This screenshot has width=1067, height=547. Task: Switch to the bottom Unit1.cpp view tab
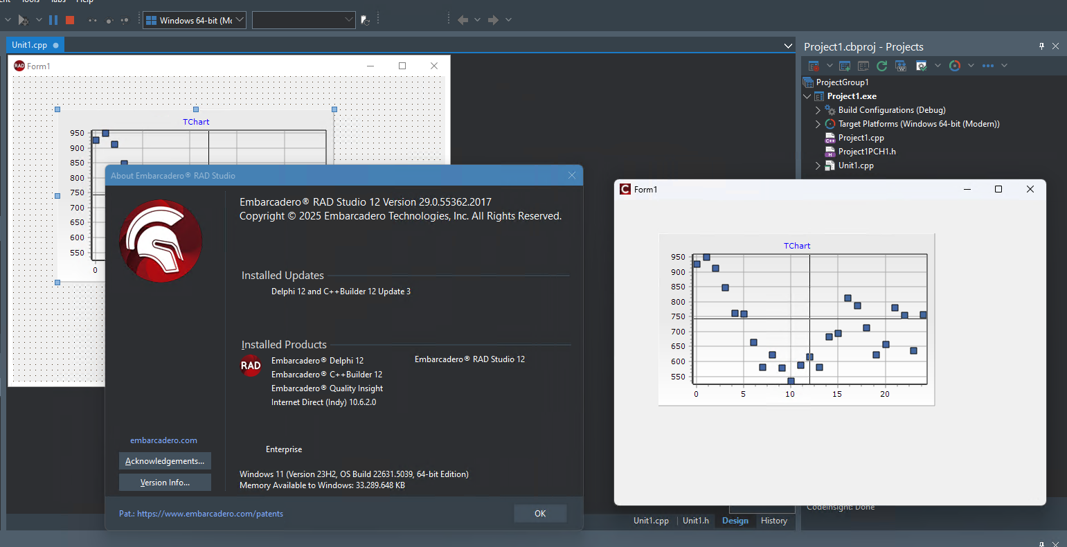pos(651,521)
